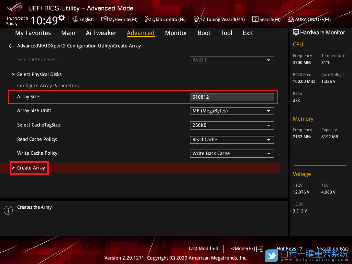Change the Write Cache Policy dropdown
352x264 pixels.
click(x=232, y=154)
